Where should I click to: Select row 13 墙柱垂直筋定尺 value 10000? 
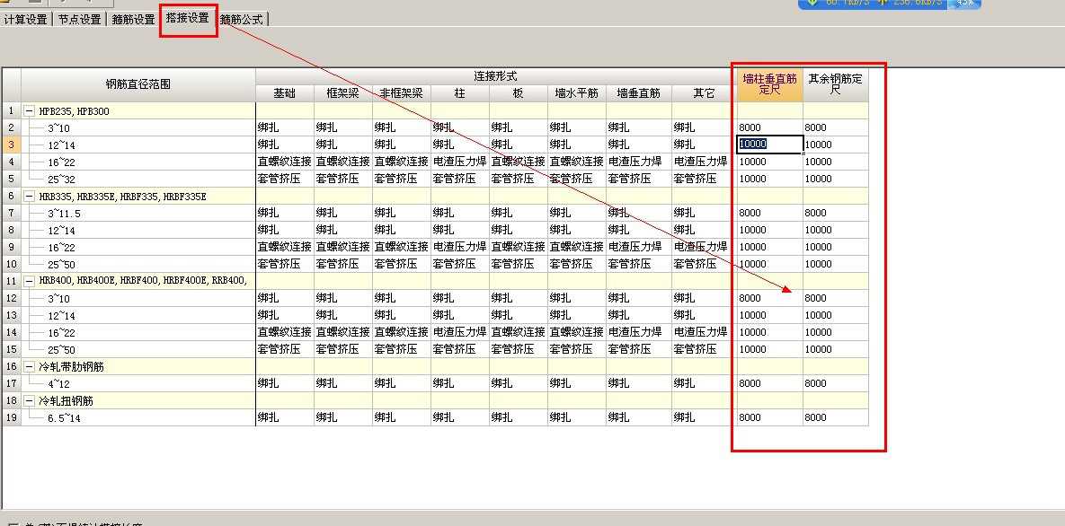click(769, 316)
